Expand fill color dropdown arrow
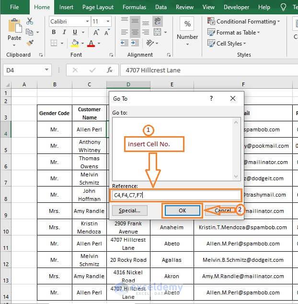 (x=82, y=43)
